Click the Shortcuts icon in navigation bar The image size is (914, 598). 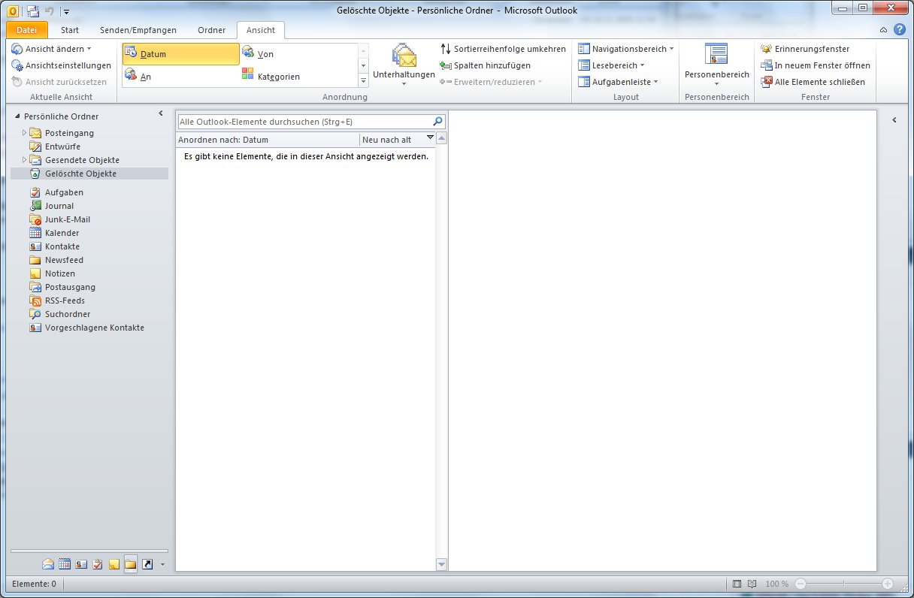point(147,564)
